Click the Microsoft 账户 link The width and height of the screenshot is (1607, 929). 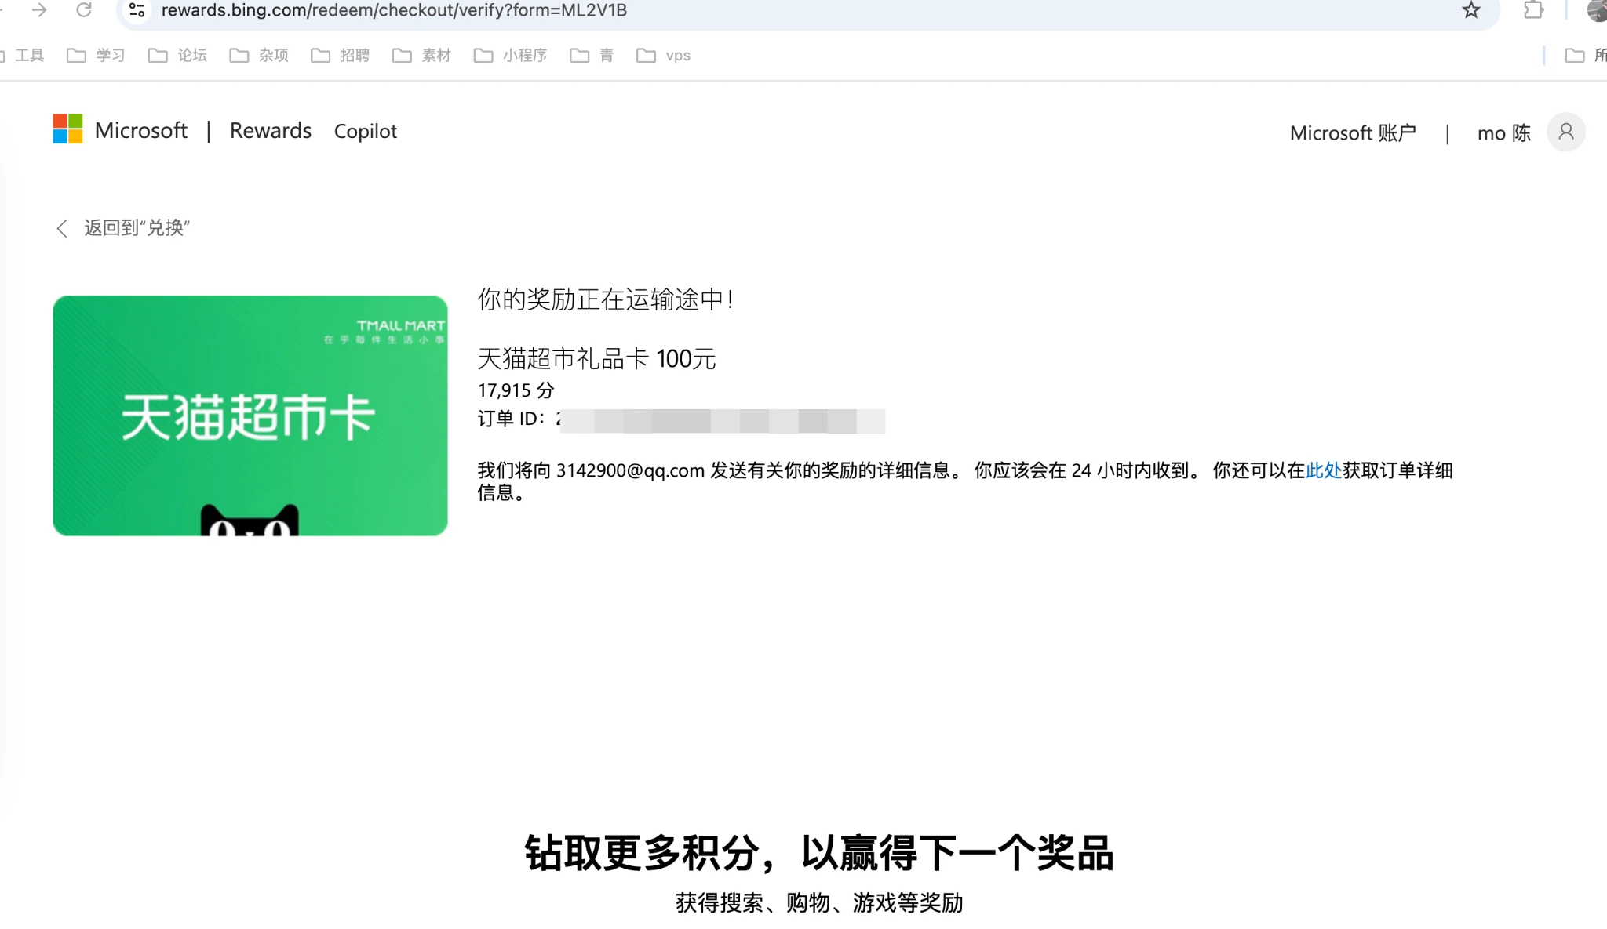(x=1353, y=133)
